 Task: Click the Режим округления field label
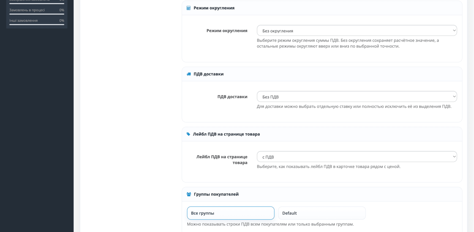227,31
